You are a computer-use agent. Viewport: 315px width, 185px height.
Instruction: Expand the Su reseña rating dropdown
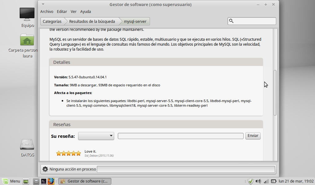pos(96,136)
